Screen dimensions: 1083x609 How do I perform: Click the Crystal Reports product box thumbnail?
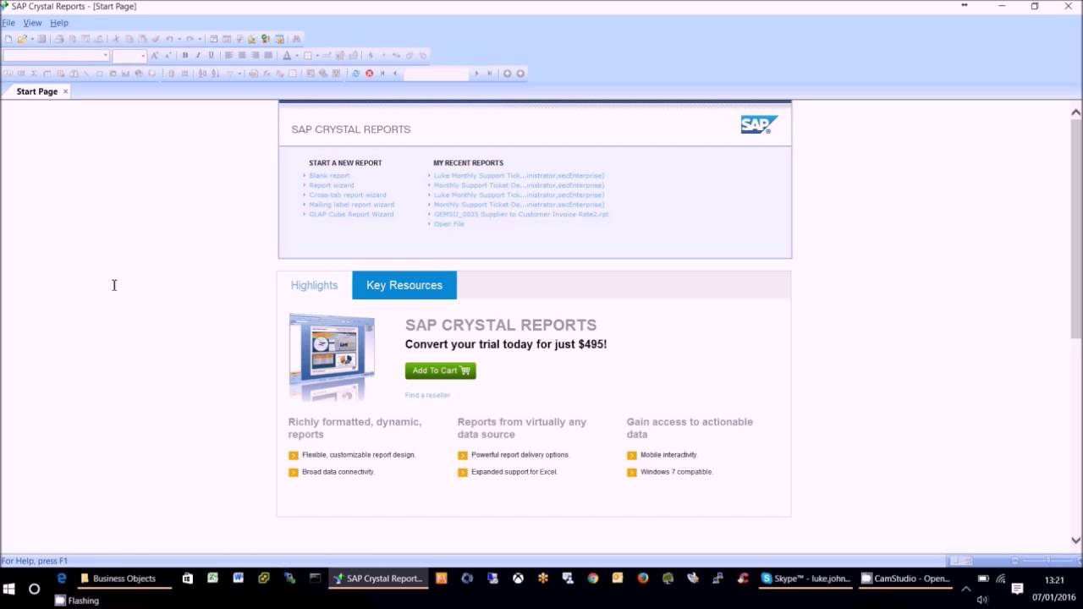(x=332, y=356)
